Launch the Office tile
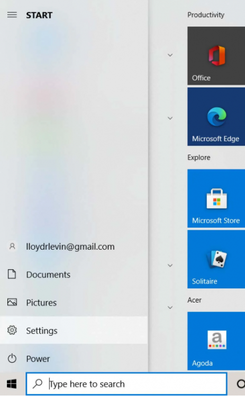Image resolution: width=245 pixels, height=396 pixels. 216,56
